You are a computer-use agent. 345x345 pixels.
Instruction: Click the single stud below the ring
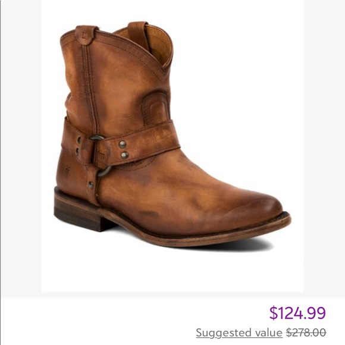[x=90, y=185]
